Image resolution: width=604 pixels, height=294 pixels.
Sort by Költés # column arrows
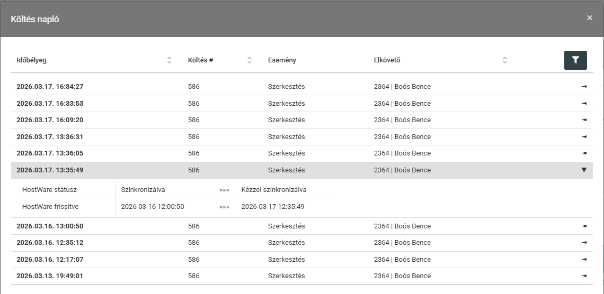tap(249, 60)
